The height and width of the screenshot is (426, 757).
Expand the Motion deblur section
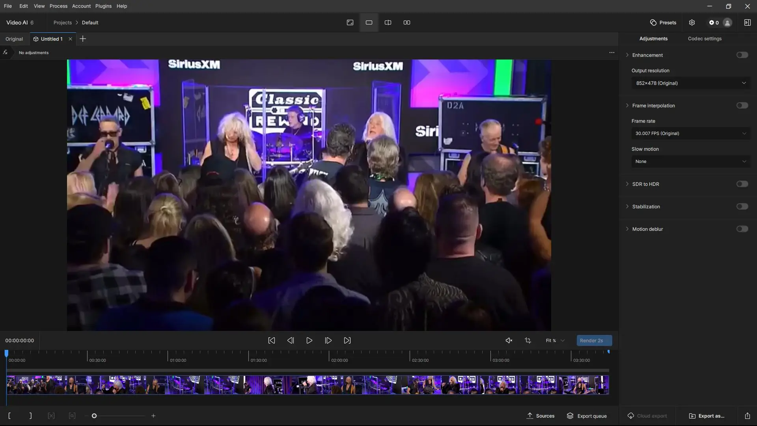[x=628, y=229]
